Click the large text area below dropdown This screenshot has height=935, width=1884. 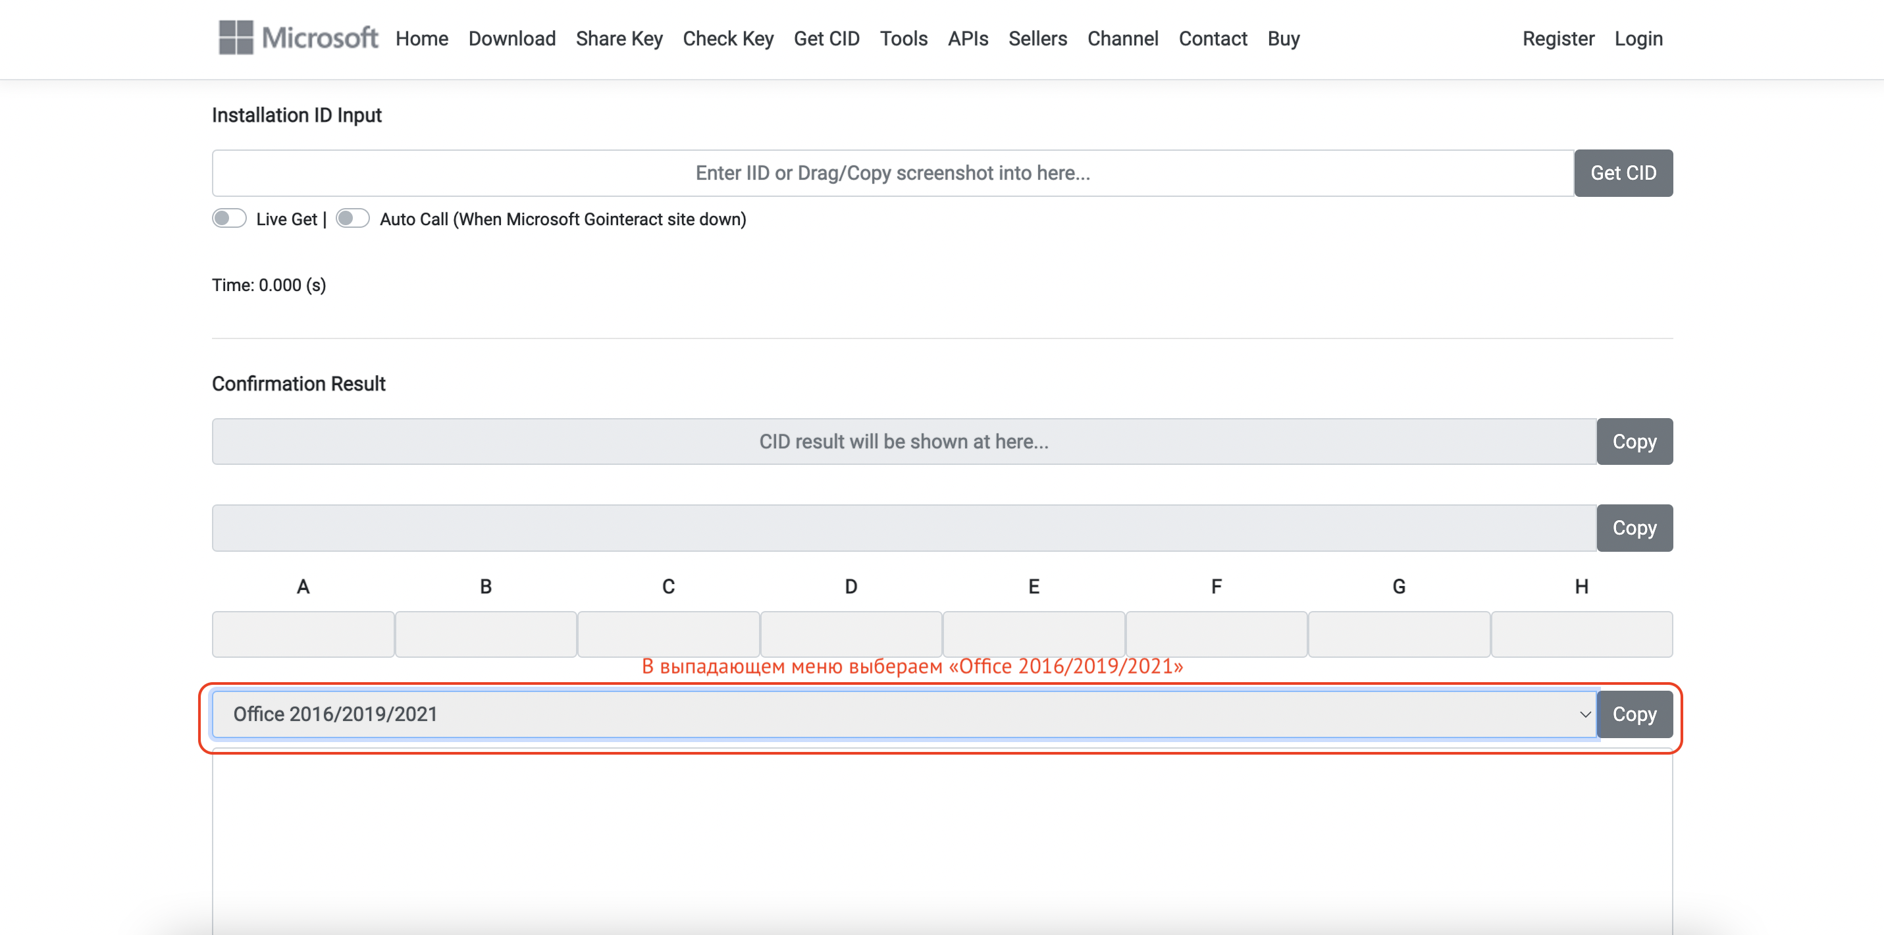click(x=942, y=841)
